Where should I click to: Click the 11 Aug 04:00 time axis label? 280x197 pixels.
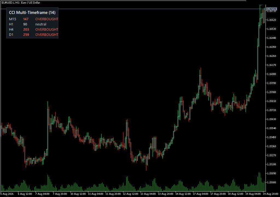point(95,194)
